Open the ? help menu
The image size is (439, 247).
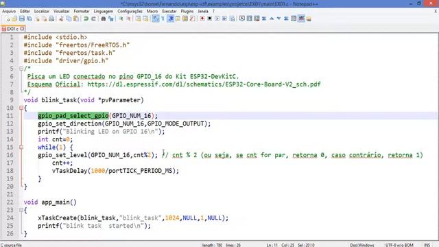213,11
